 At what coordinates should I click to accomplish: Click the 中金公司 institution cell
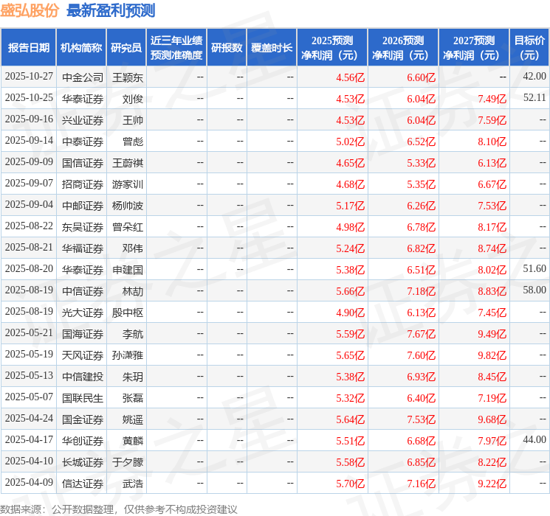coord(83,77)
